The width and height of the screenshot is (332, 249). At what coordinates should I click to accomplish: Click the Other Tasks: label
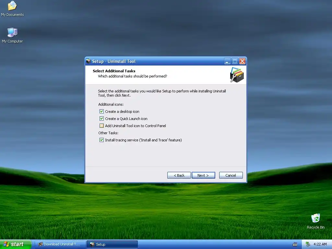click(x=108, y=133)
